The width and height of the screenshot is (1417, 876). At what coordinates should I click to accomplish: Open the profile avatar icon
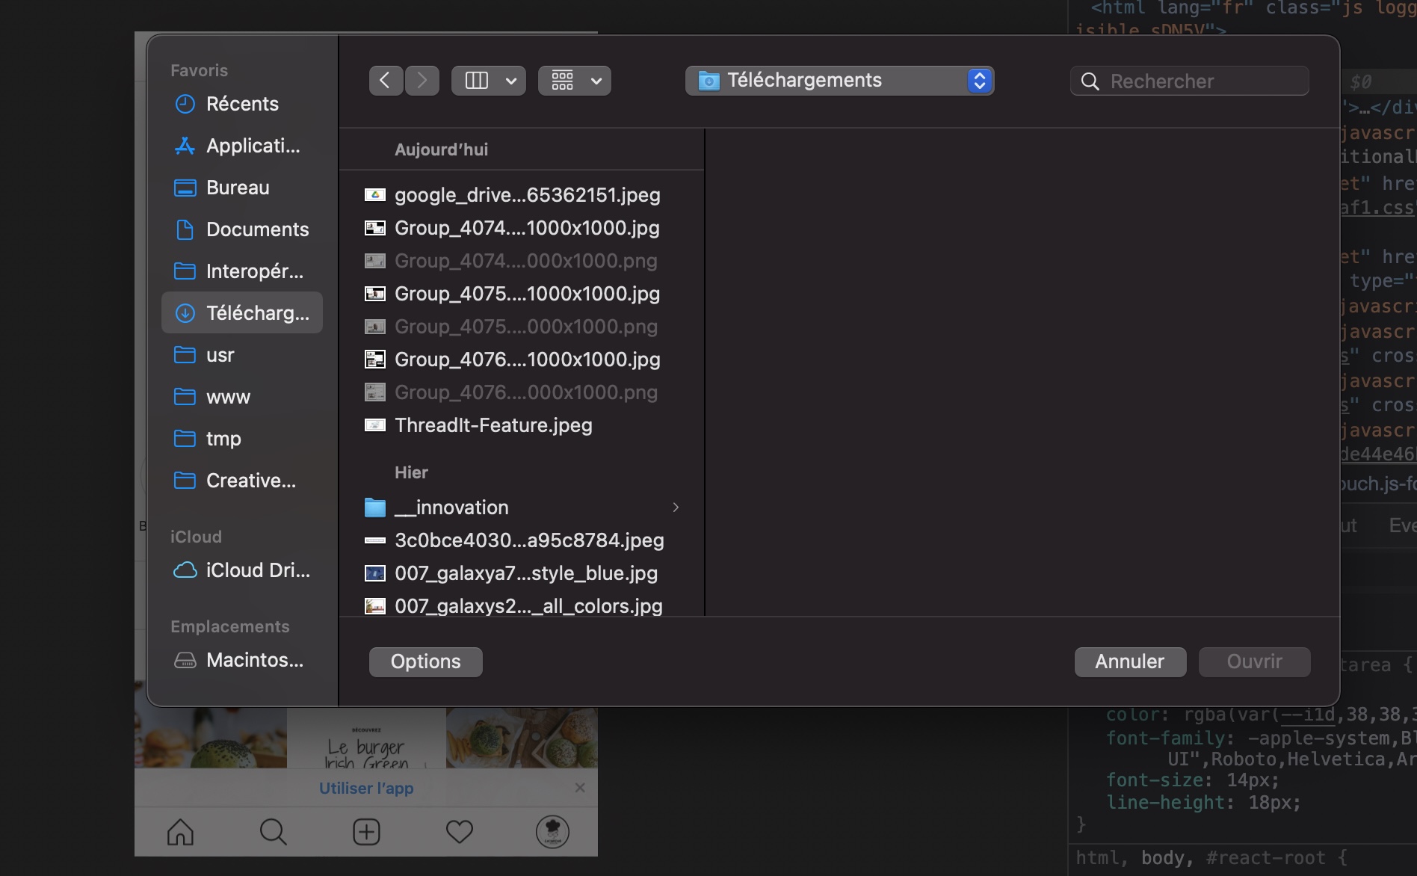552,831
